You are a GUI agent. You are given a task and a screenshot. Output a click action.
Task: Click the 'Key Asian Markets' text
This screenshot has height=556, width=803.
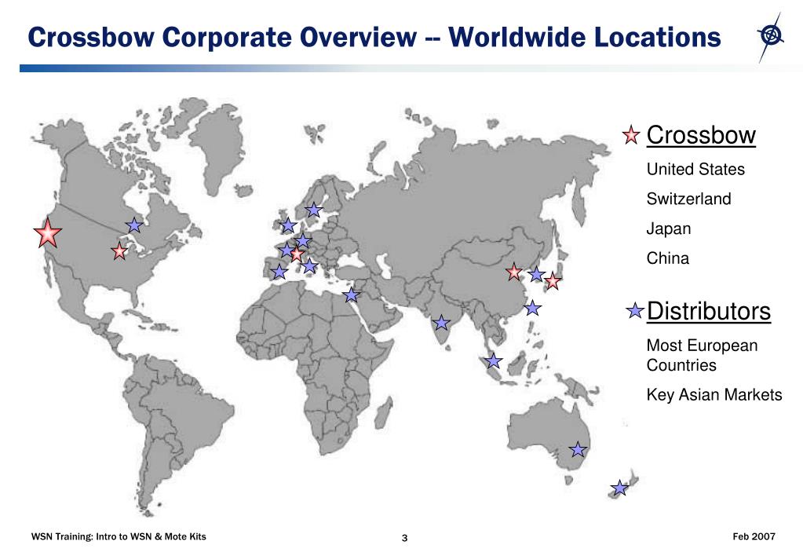coord(714,394)
